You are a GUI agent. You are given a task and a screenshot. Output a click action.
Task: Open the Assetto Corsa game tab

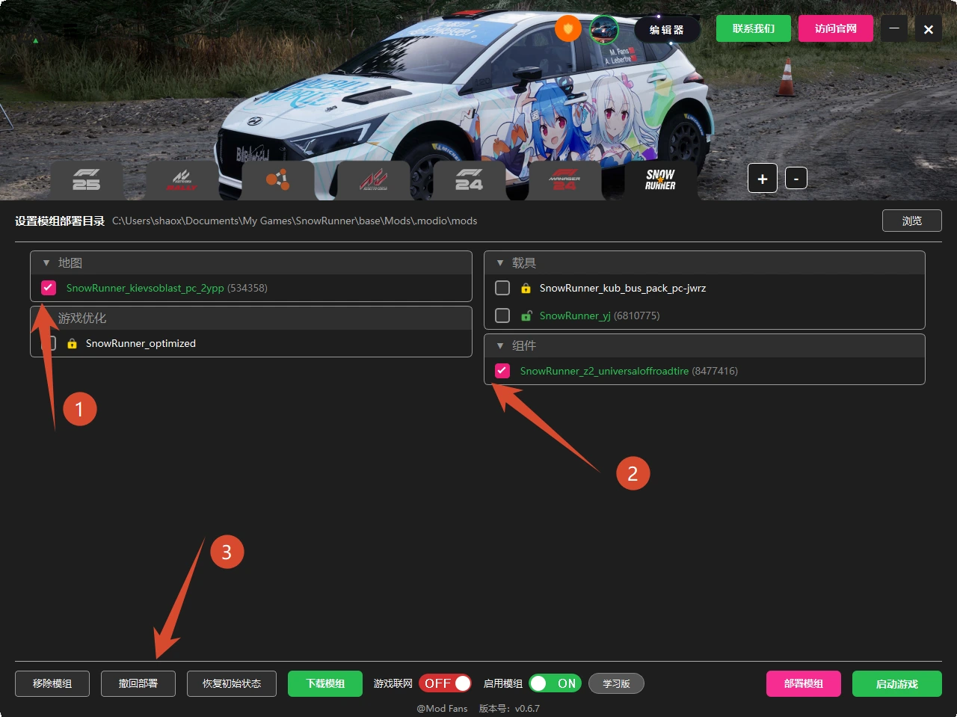coord(374,180)
